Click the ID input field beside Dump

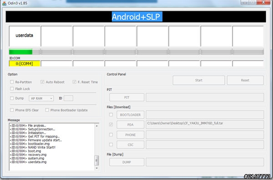point(68,98)
